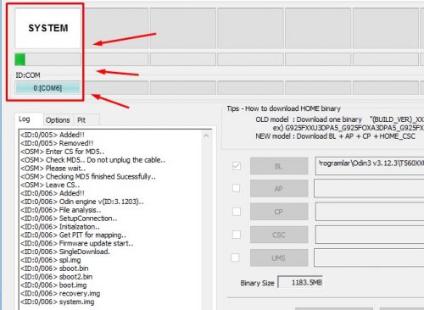The image size is (424, 310).
Task: Click the CP file button
Action: coord(279,212)
